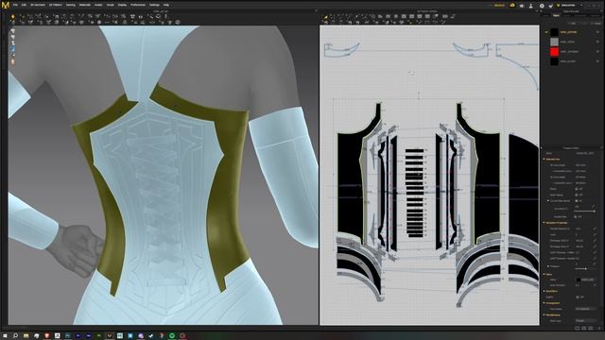The height and width of the screenshot is (340, 605).
Task: Select the first black fabric swatch in the list
Action: tap(554, 32)
